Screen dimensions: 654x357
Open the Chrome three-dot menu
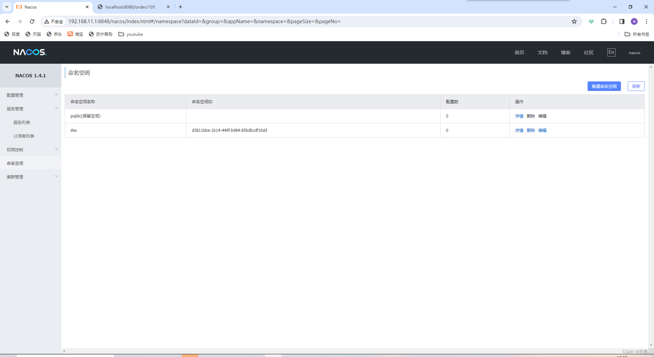(x=647, y=21)
